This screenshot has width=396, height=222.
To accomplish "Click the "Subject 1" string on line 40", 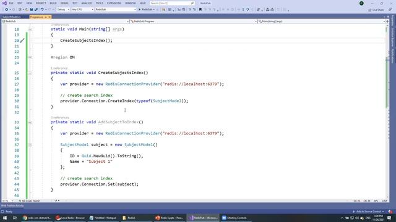I will coord(100,162).
